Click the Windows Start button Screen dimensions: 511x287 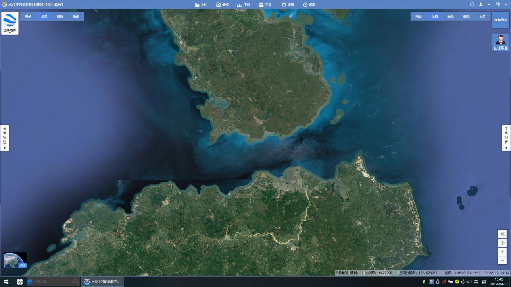point(6,282)
